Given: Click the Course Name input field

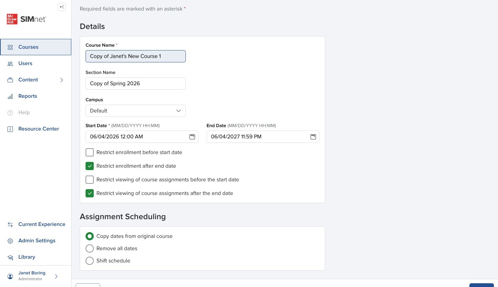Looking at the screenshot, I should coord(136,56).
